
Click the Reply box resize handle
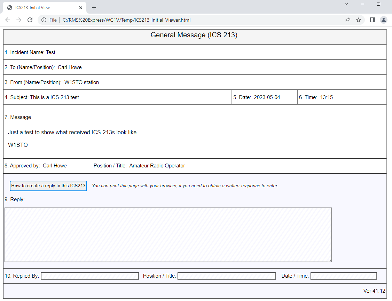pos(329,259)
